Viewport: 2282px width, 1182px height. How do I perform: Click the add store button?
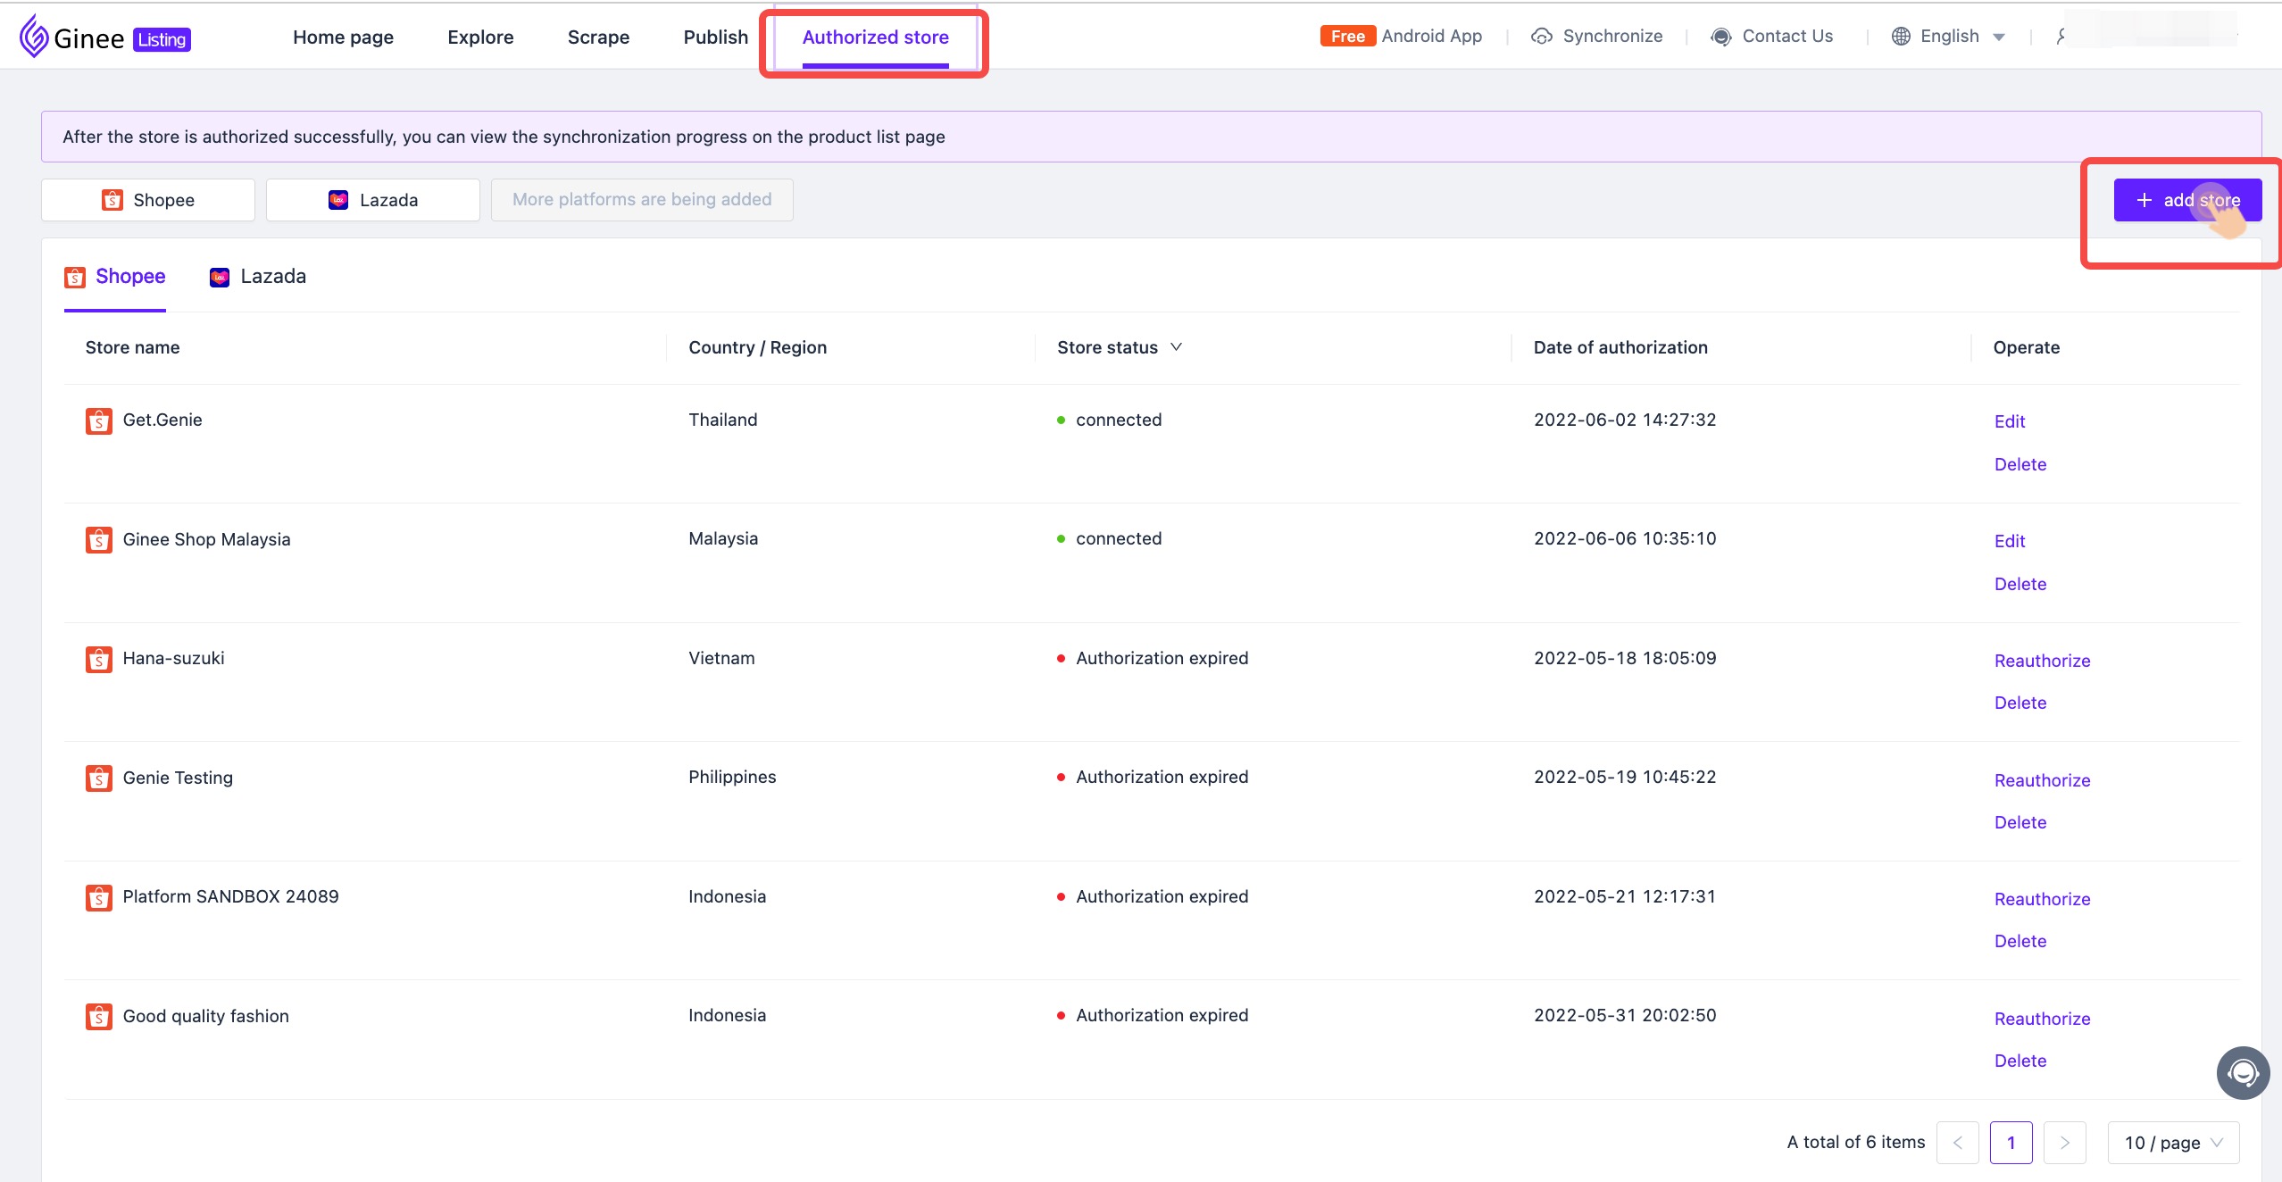[x=2187, y=200]
